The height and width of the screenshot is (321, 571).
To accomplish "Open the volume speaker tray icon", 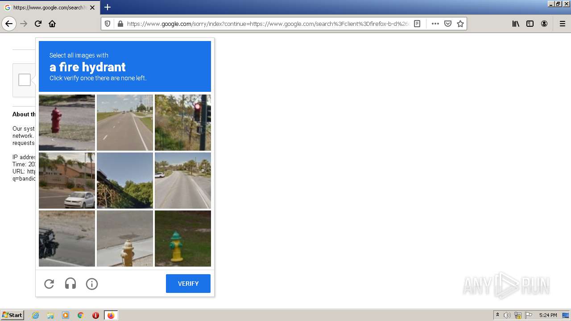I will 507,315.
